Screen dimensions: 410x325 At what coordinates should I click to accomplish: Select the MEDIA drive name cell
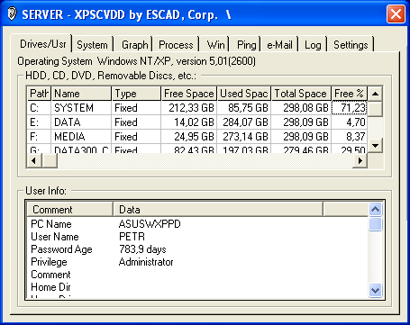pyautogui.click(x=81, y=137)
